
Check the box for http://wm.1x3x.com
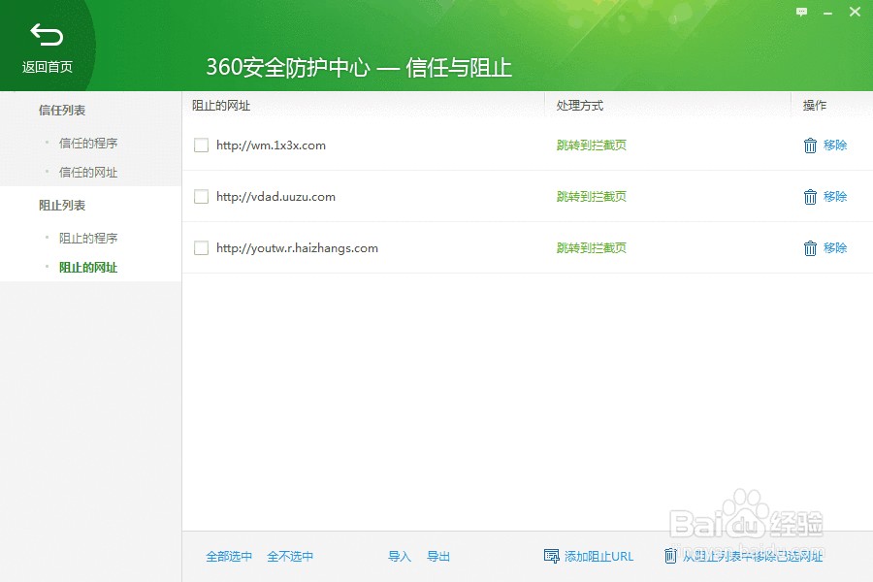point(201,145)
